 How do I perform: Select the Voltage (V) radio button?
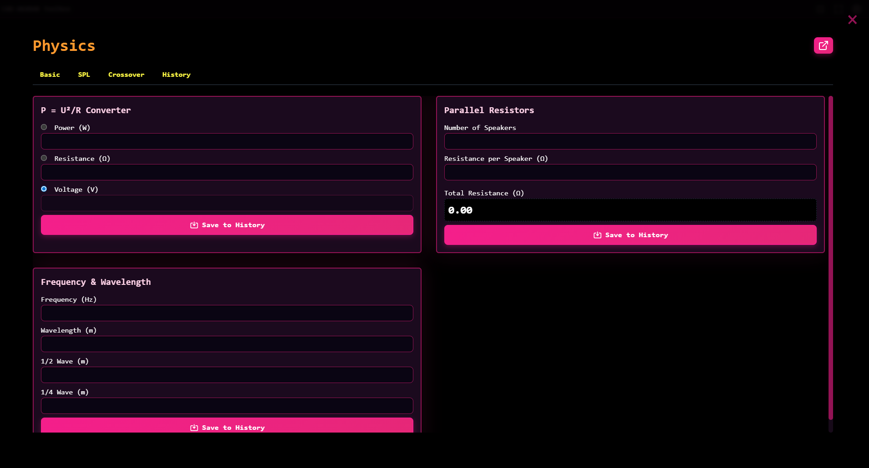pyautogui.click(x=44, y=189)
